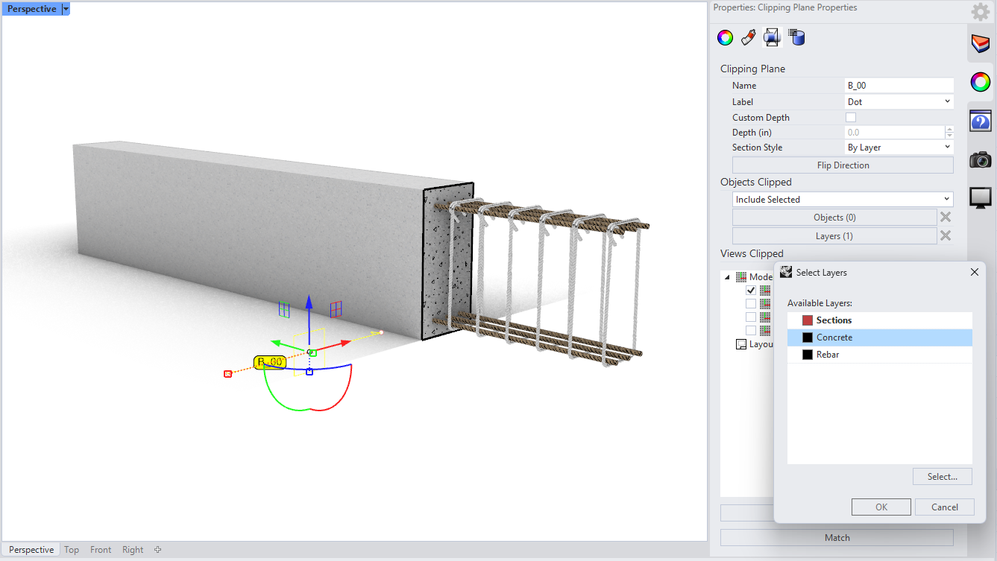Image resolution: width=997 pixels, height=561 pixels.
Task: Click the panel settings gear icon
Action: pyautogui.click(x=980, y=12)
